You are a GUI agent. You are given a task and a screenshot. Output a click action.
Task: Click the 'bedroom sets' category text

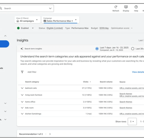coord(31,88)
